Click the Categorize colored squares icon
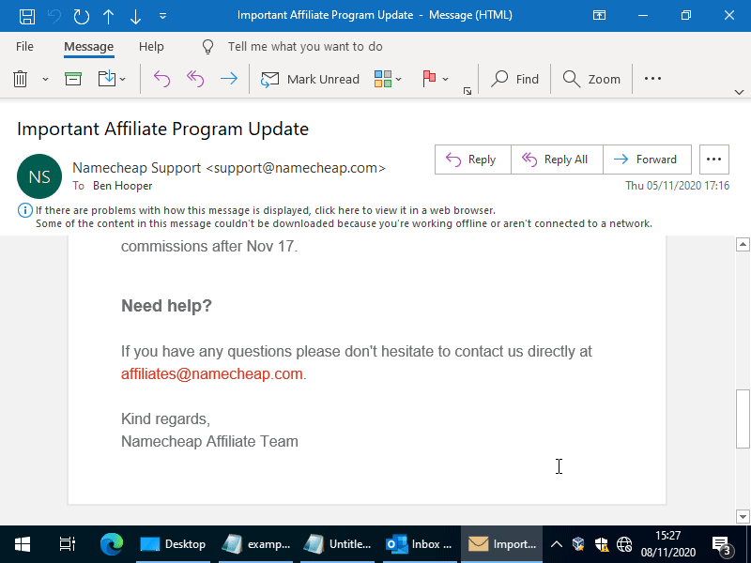751x563 pixels. point(383,79)
